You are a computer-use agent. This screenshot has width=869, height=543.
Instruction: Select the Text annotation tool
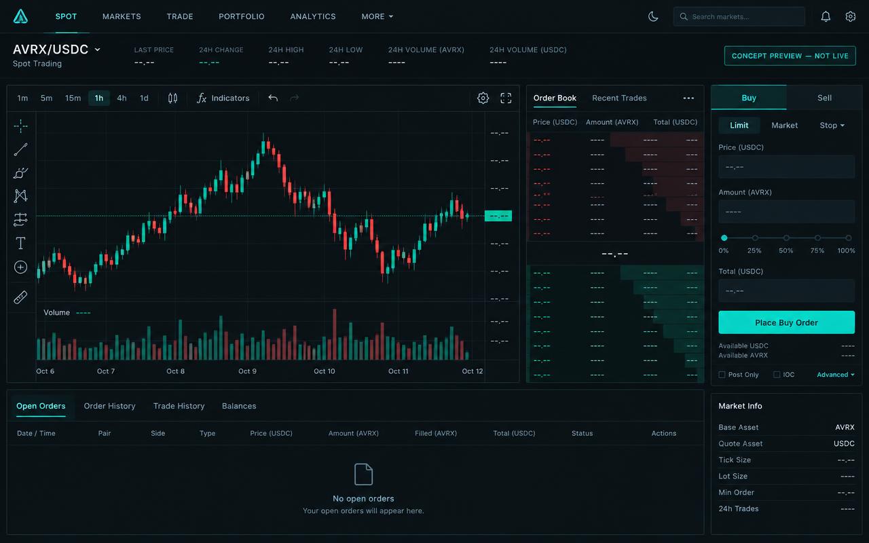(20, 243)
